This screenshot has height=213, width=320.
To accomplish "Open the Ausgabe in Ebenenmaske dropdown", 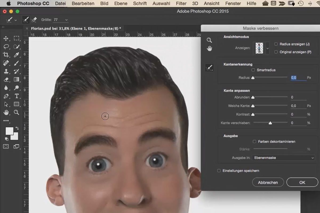I will click(x=283, y=158).
